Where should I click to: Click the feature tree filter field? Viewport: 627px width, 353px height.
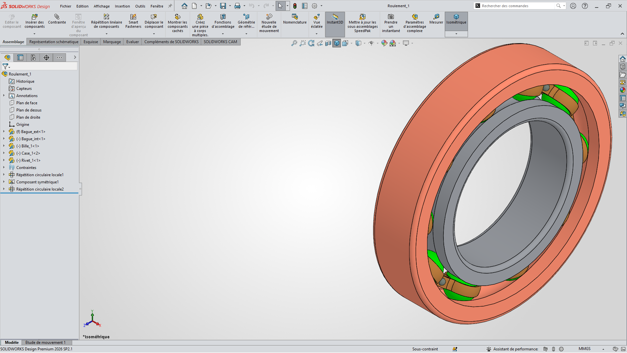click(40, 66)
